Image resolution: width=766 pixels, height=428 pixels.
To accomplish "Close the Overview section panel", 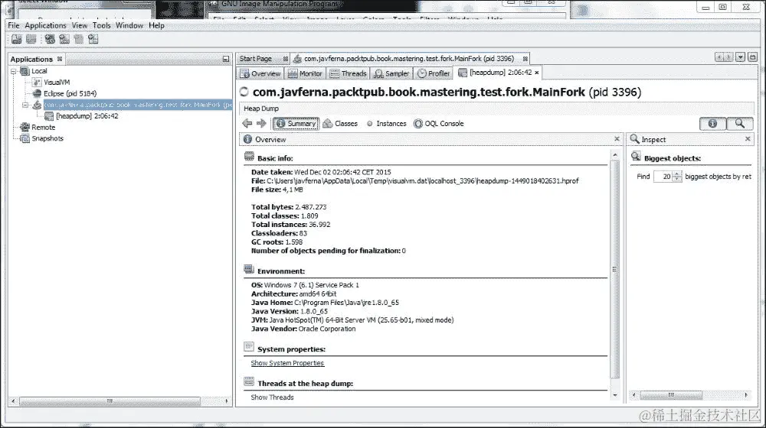I will [617, 139].
